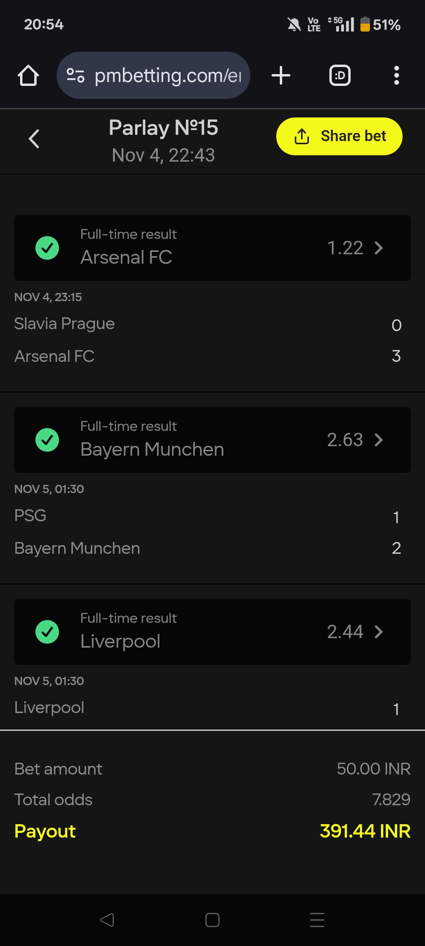Open site info icon in address bar
Image resolution: width=425 pixels, height=946 pixels.
point(75,75)
